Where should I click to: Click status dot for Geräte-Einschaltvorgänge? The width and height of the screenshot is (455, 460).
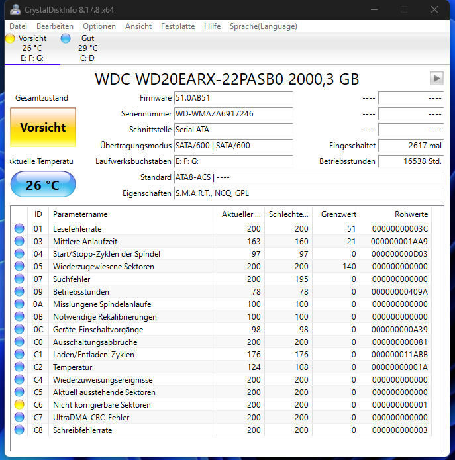click(19, 329)
